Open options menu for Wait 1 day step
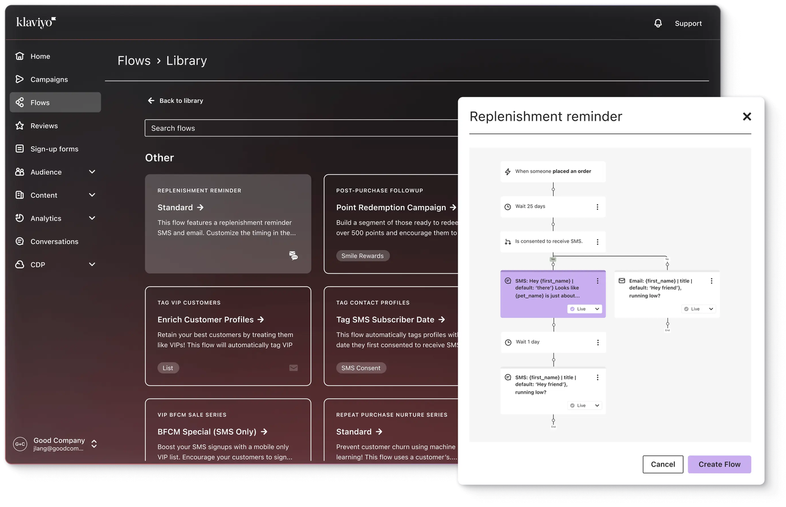Viewport: 786px width, 507px height. pyautogui.click(x=598, y=342)
